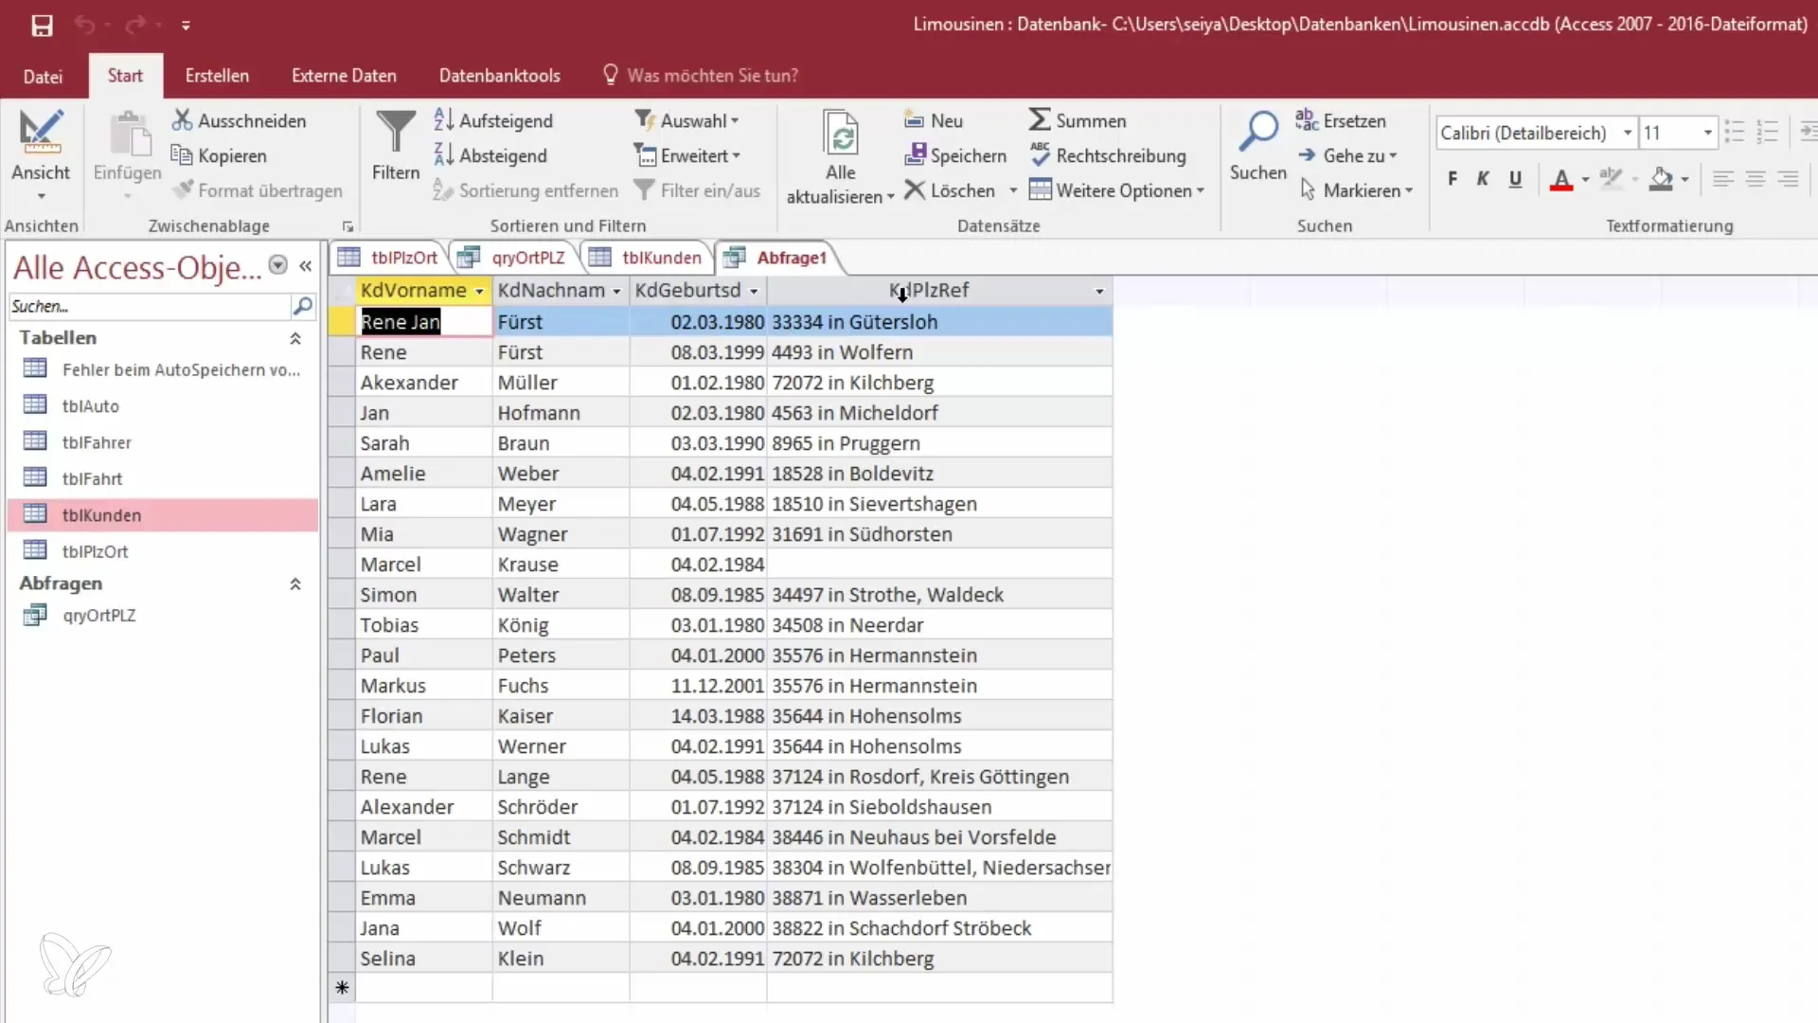Open tblFahrer in navigation pane

click(x=97, y=441)
